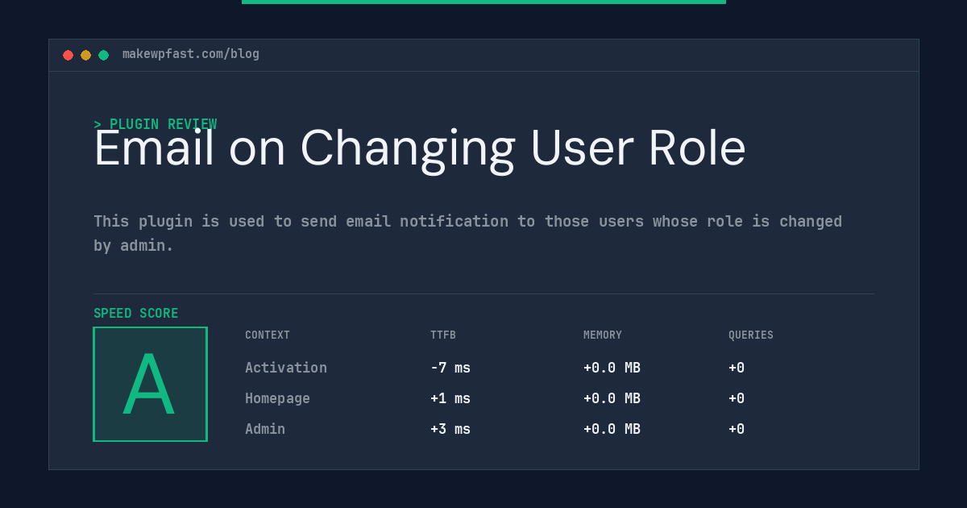This screenshot has height=508, width=967.
Task: Click the makewpfast.com/blog address text
Action: [x=191, y=54]
